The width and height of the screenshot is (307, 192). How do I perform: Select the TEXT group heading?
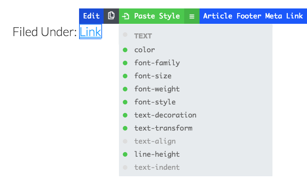click(143, 36)
